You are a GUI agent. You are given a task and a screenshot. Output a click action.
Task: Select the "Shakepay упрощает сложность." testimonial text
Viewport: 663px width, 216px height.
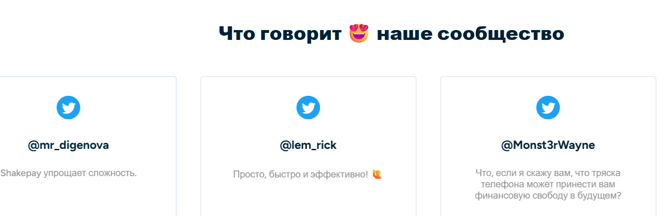click(x=69, y=173)
